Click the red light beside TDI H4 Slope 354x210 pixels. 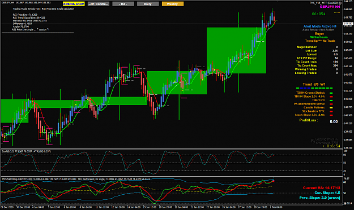[x=331, y=97]
